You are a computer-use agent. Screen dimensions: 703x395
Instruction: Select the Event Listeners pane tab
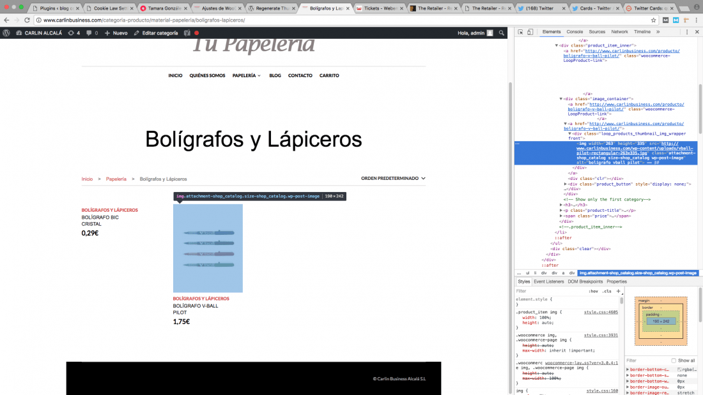click(549, 281)
